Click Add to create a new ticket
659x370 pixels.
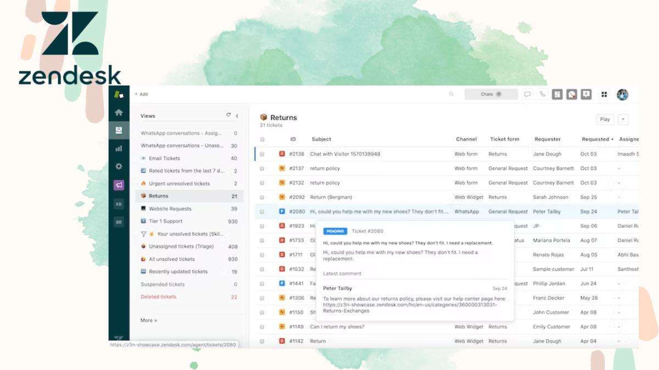[x=141, y=94]
